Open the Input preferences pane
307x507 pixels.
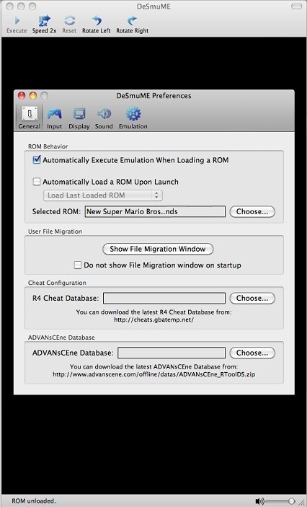coord(54,118)
